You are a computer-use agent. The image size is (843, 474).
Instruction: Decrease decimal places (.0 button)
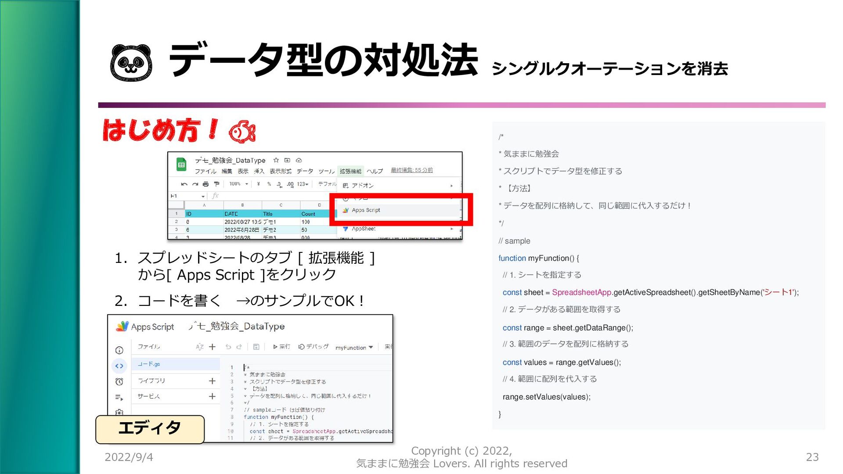[x=279, y=184]
